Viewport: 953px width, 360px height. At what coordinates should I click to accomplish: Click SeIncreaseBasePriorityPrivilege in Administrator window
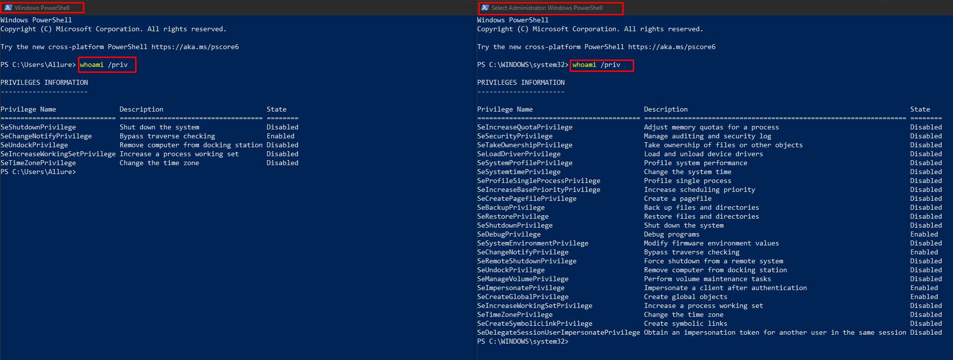[539, 190]
